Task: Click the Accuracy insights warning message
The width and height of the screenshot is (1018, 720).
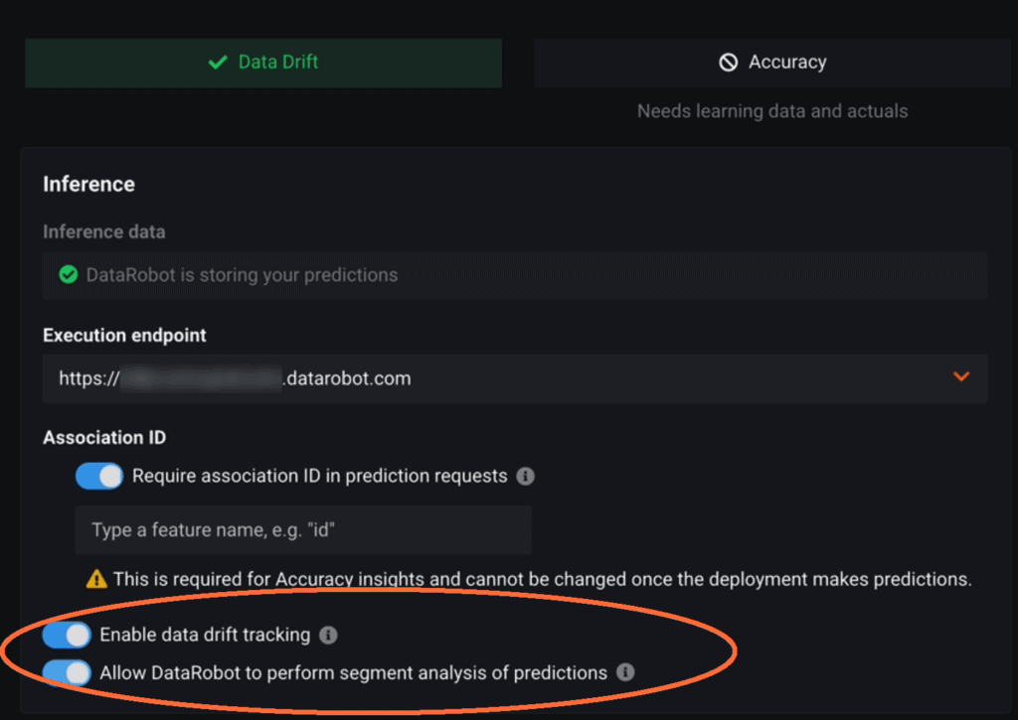Action: 542,579
